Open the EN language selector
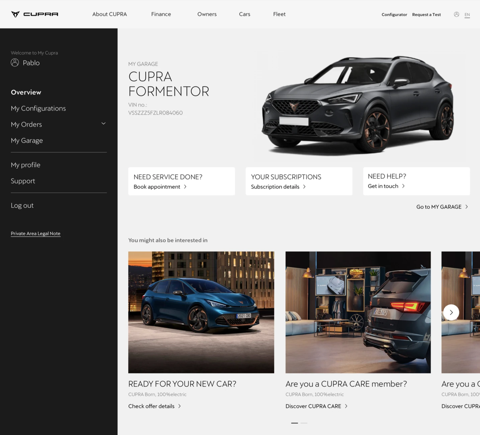 click(x=467, y=15)
